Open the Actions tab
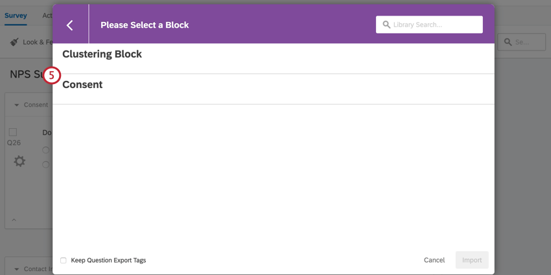 (x=47, y=15)
